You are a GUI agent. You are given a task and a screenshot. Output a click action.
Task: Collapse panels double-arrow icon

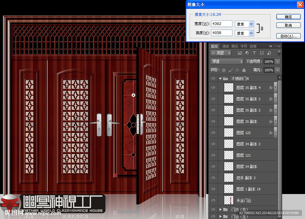click(x=271, y=46)
